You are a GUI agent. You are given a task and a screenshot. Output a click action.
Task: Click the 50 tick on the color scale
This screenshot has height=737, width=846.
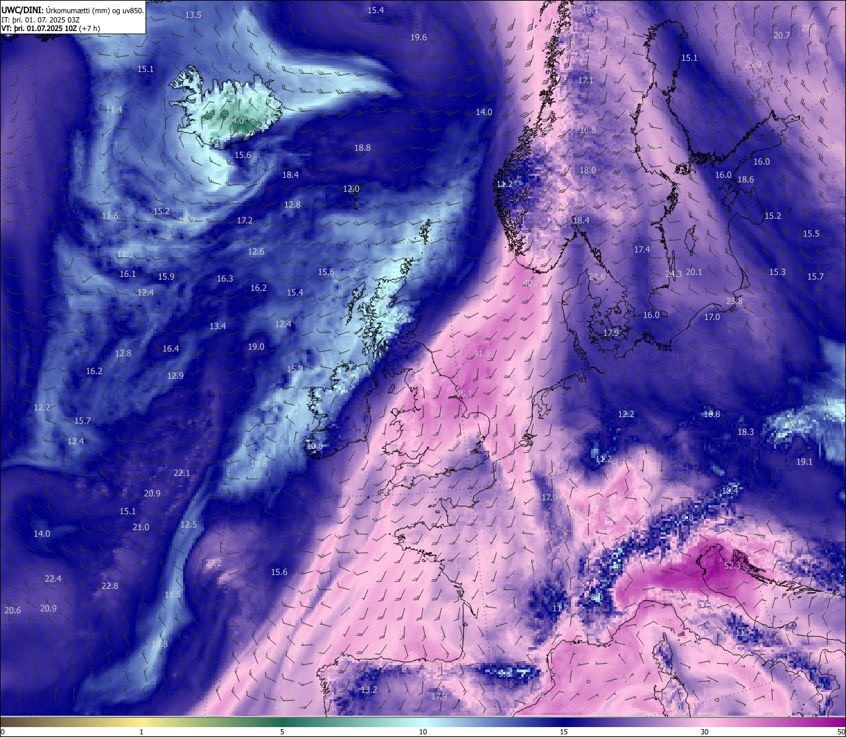click(840, 732)
